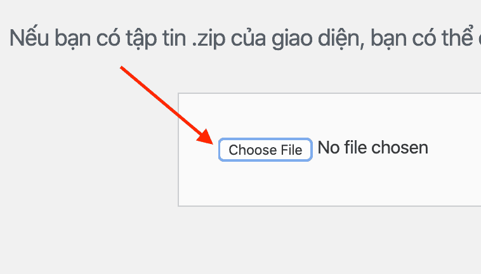Click the gray page background below the upload box
Image resolution: width=481 pixels, height=274 pixels.
pos(286,241)
